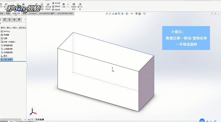The image size is (221, 122).
Task: Click 输入几何体 (Import Geometry) tool
Action: pos(6,7)
